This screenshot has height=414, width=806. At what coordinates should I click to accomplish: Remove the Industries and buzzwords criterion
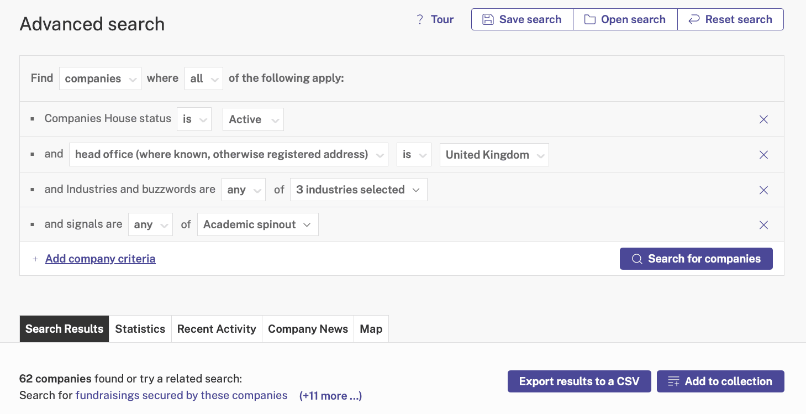click(x=763, y=190)
